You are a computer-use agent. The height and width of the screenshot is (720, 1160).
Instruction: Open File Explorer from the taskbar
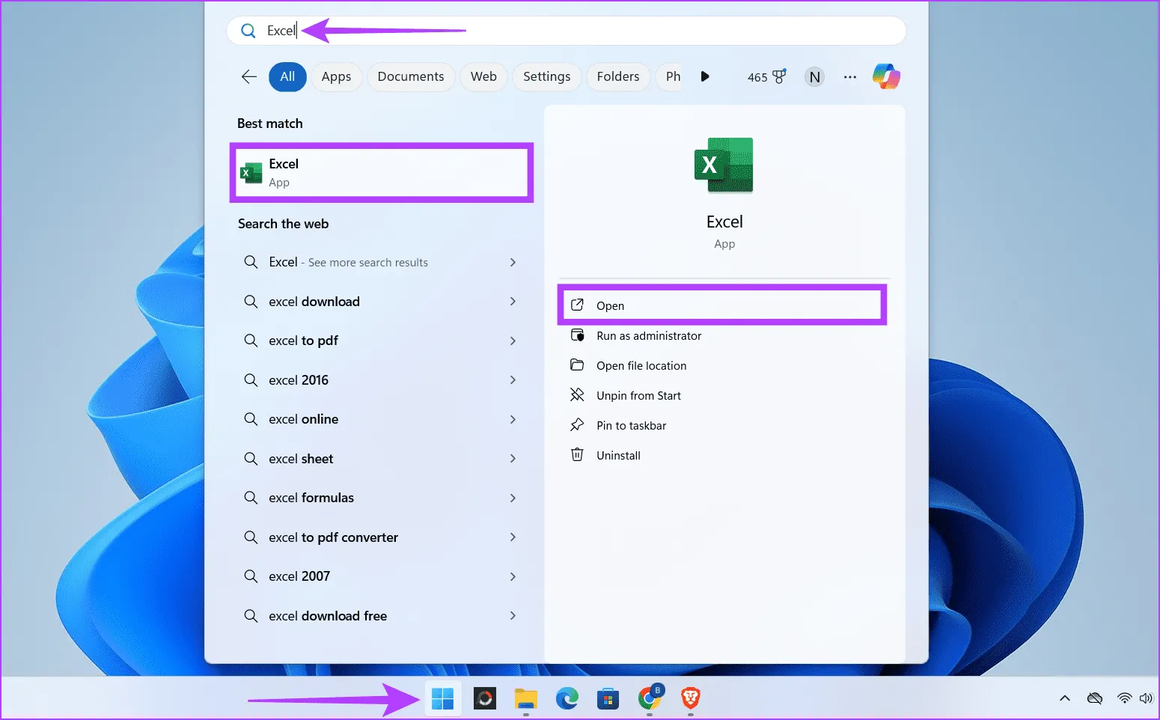coord(526,699)
